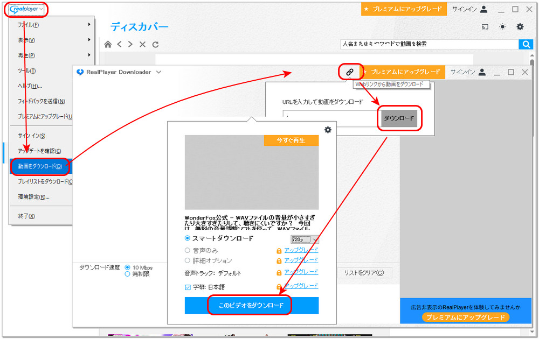
Task: Click lock icon beside 音声トラック
Action: click(279, 273)
